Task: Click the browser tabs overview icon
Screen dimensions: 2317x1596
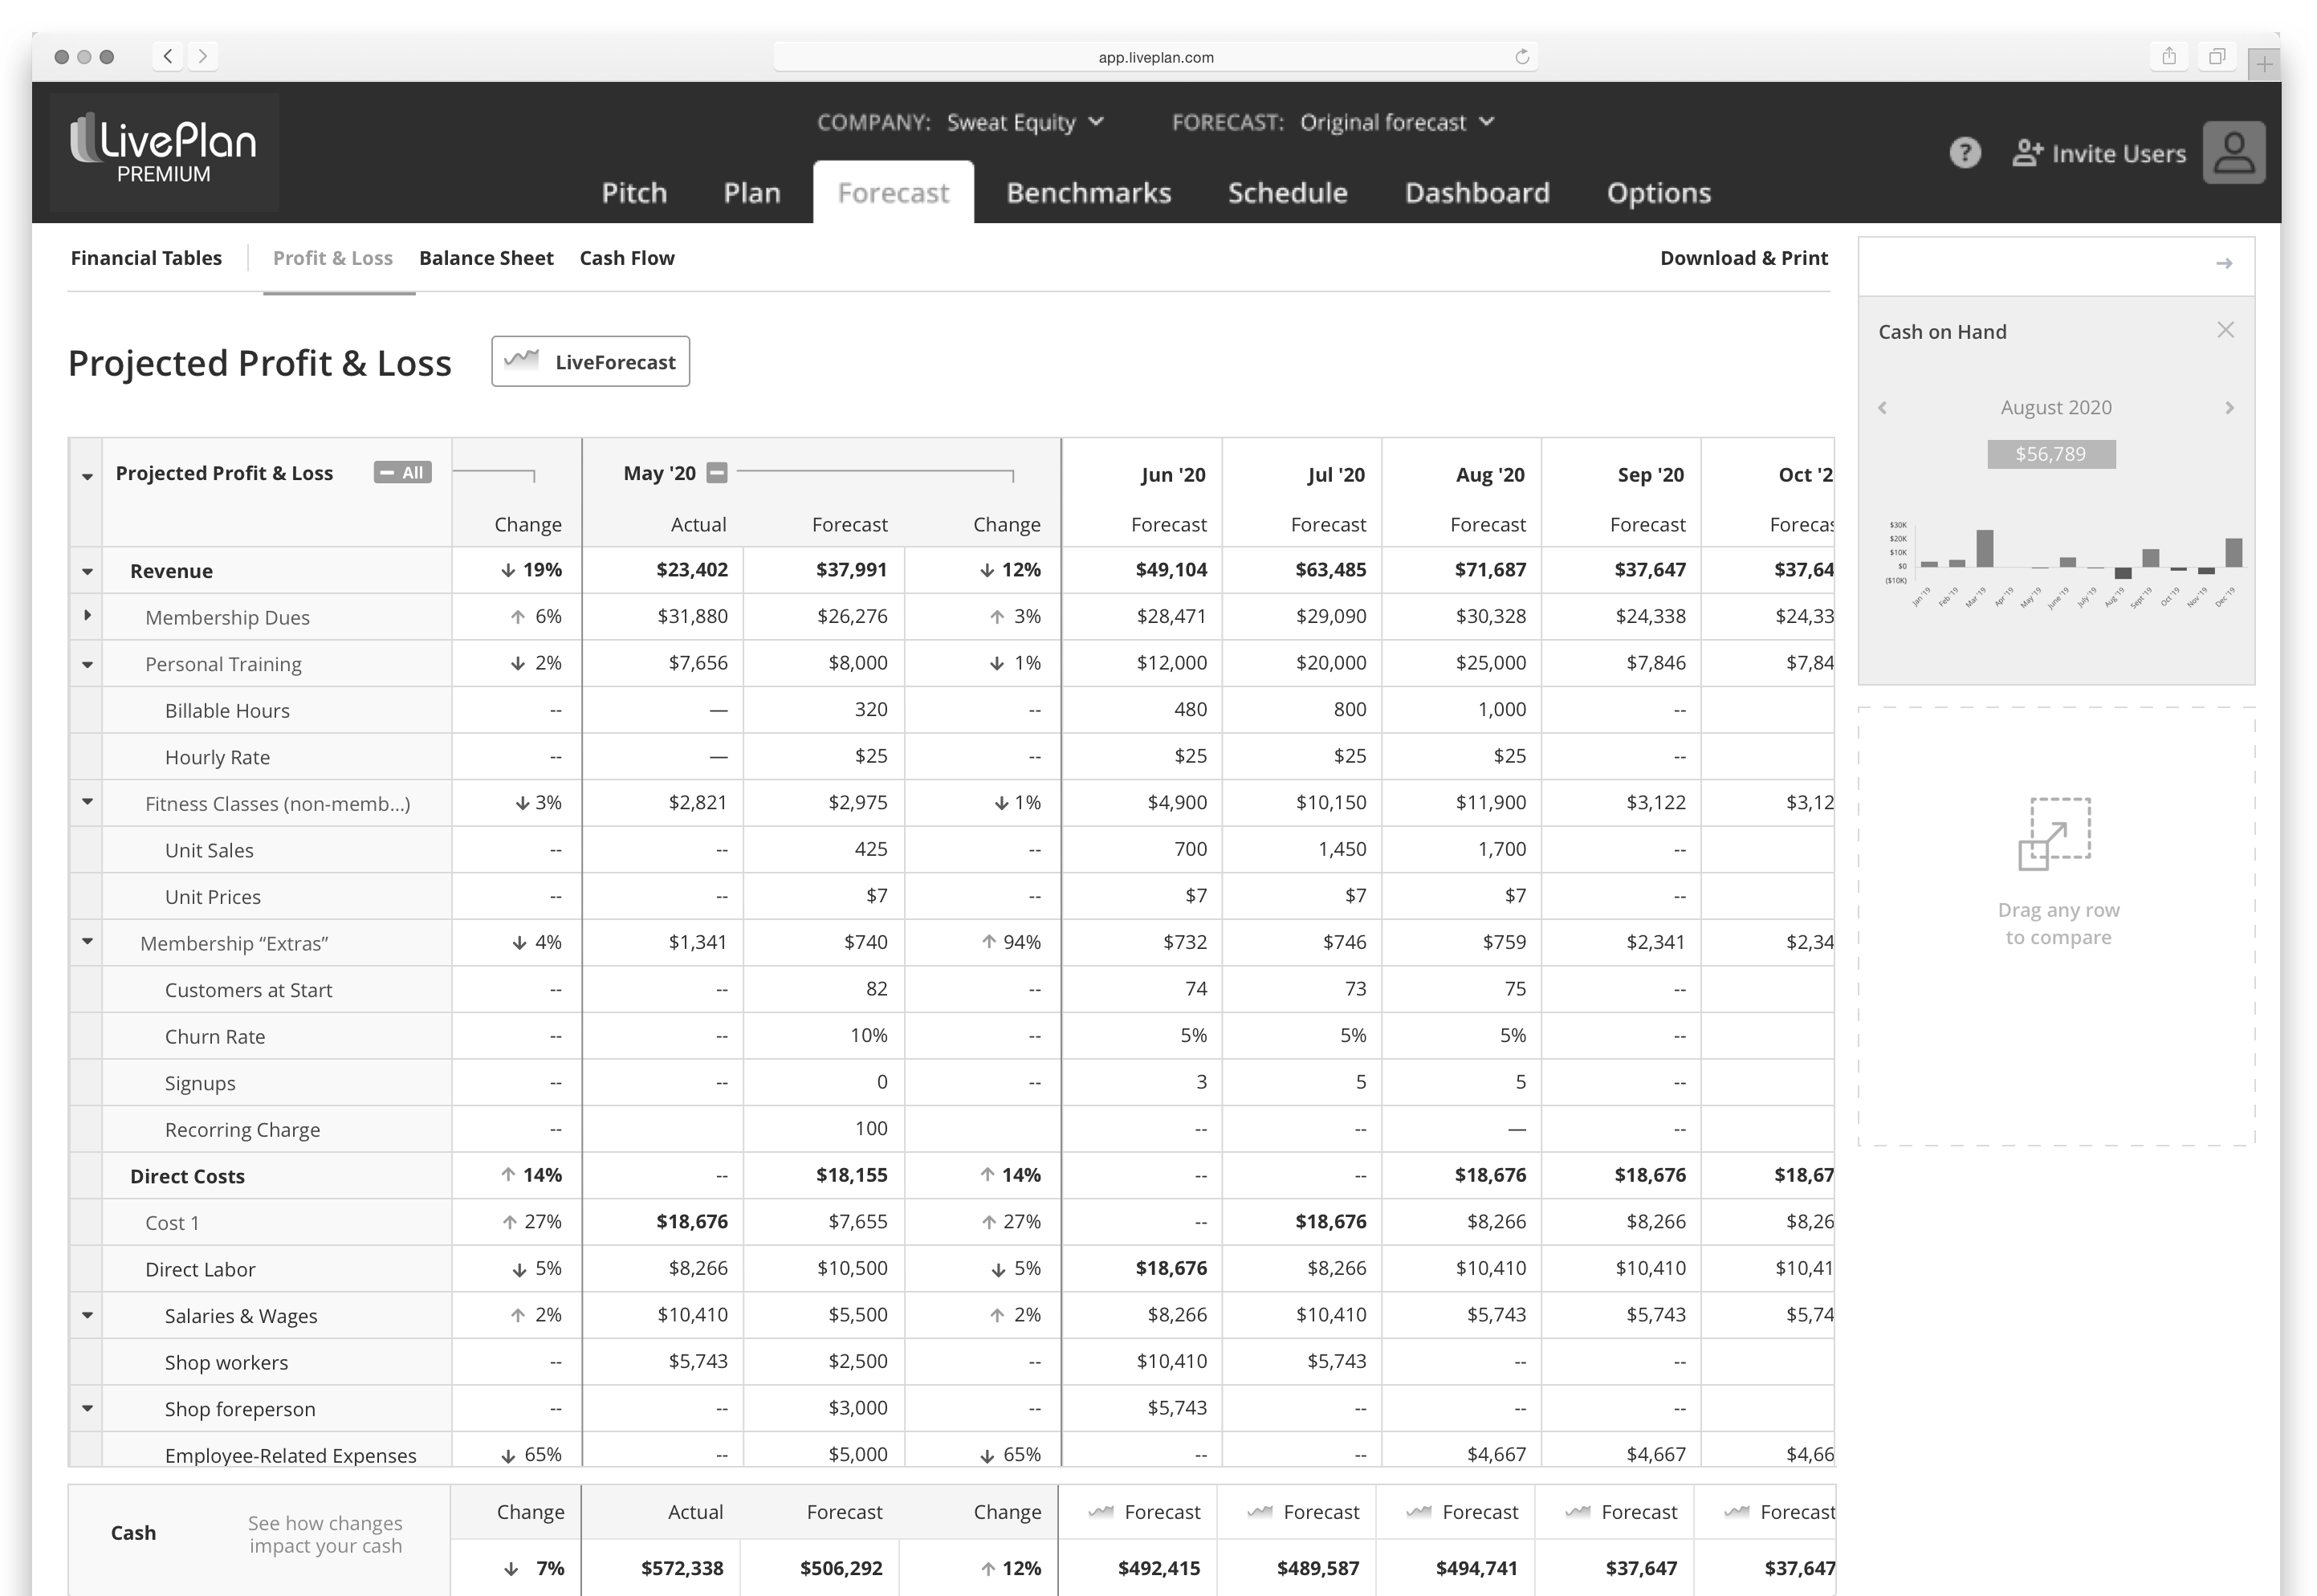Action: [x=2216, y=56]
